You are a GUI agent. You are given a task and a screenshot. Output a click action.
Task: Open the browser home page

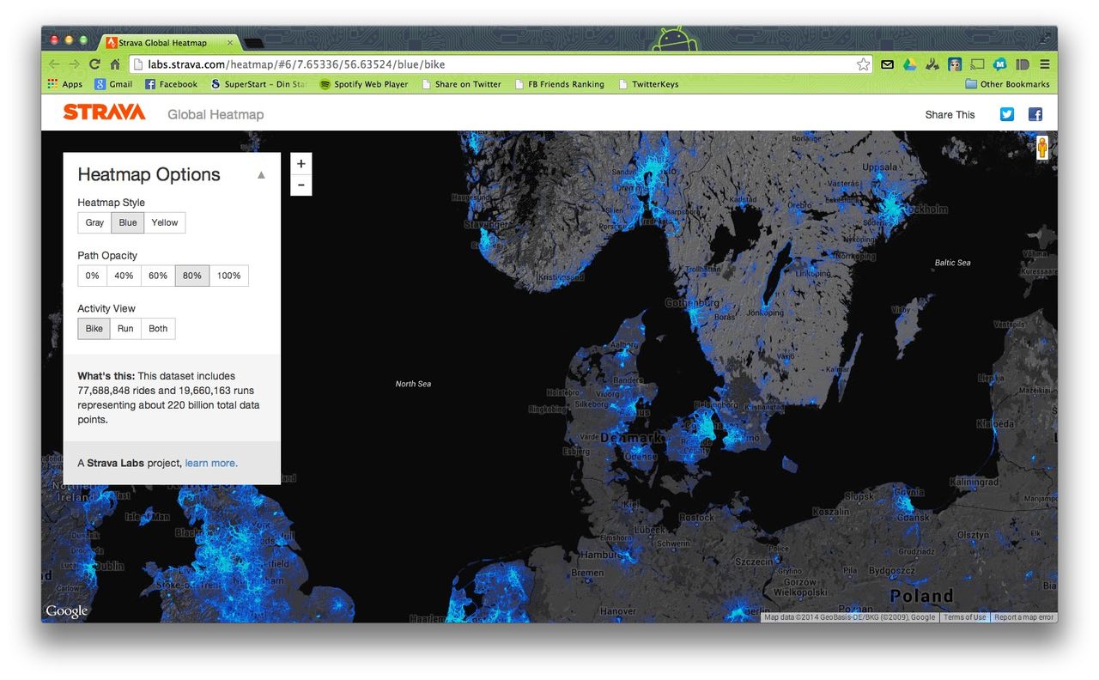coord(115,64)
